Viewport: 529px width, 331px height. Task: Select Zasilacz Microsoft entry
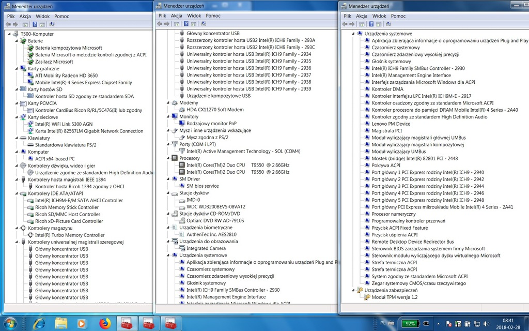[x=54, y=62]
